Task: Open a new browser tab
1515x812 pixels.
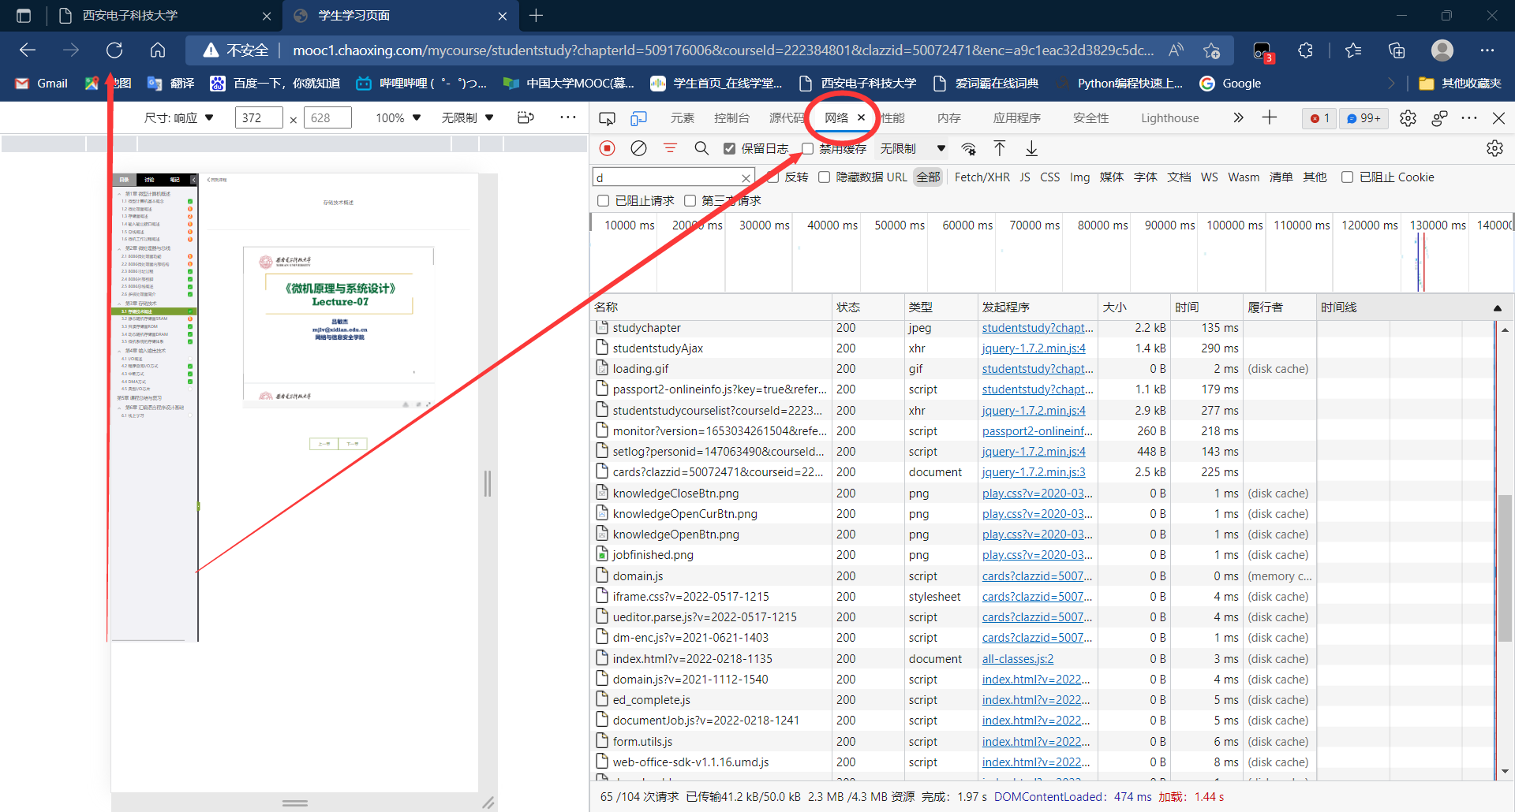Action: pos(537,16)
